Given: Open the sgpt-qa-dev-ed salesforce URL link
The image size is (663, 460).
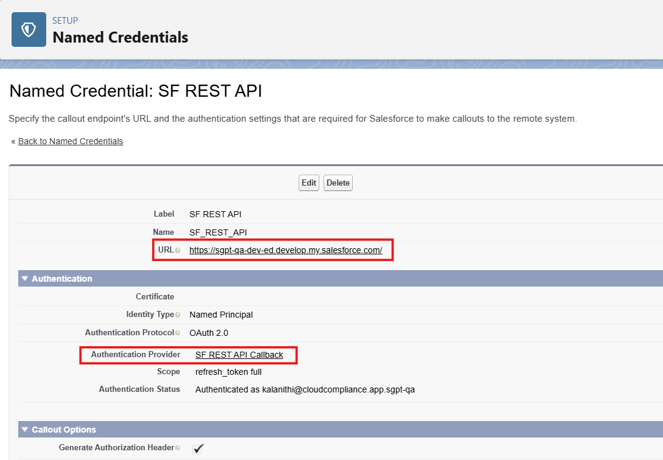Looking at the screenshot, I should (285, 250).
